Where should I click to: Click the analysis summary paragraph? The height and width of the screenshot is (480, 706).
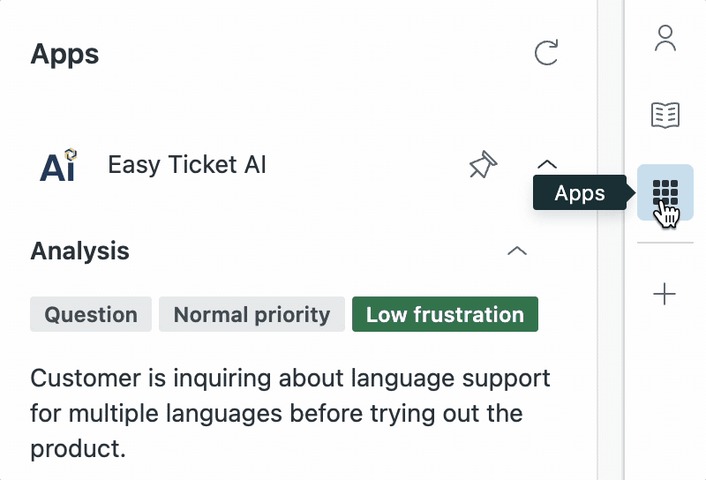pos(289,413)
